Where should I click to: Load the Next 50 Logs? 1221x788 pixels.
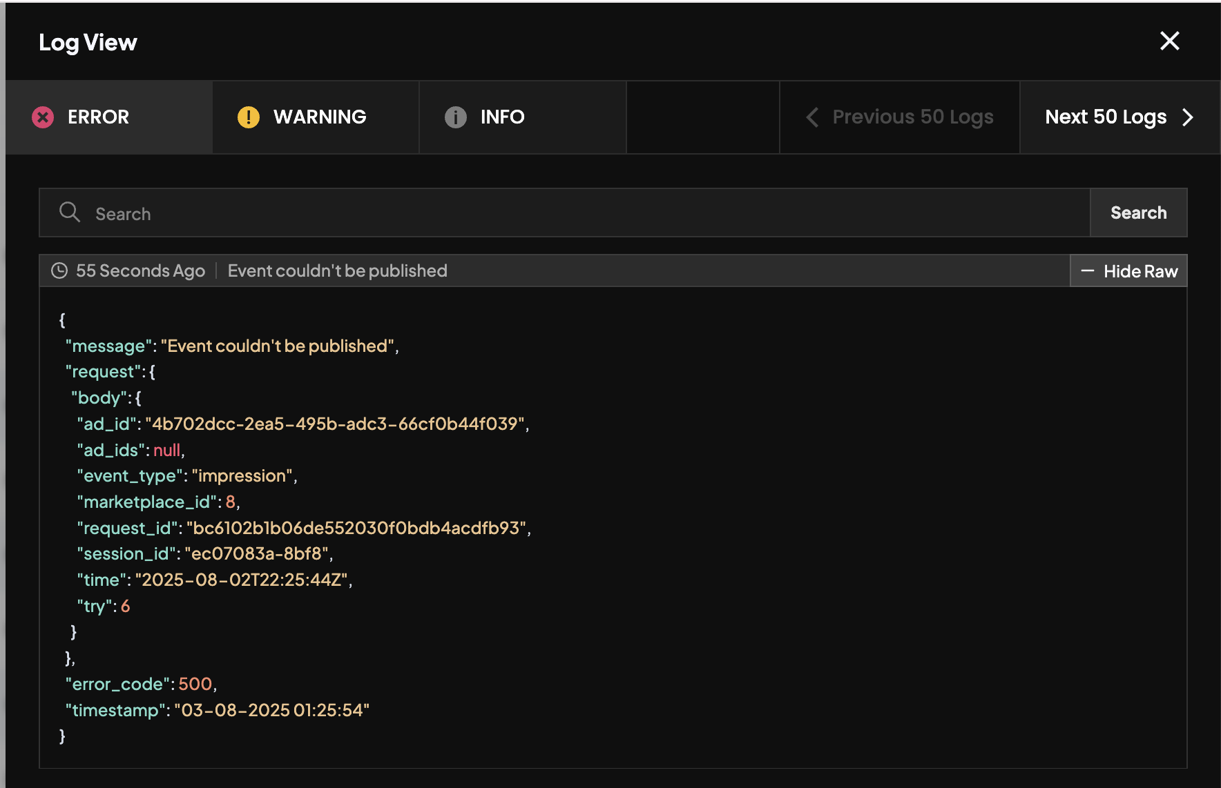tap(1105, 117)
